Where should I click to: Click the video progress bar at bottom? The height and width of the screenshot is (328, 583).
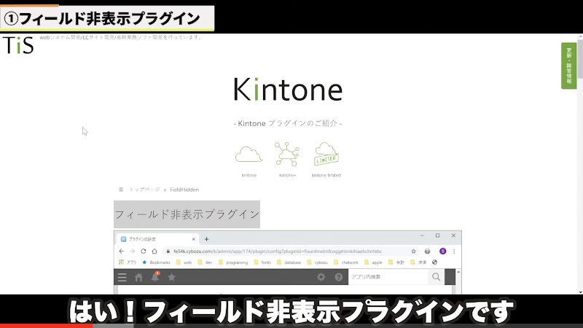291,325
